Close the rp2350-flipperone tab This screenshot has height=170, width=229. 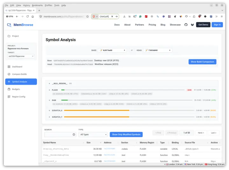(34, 10)
